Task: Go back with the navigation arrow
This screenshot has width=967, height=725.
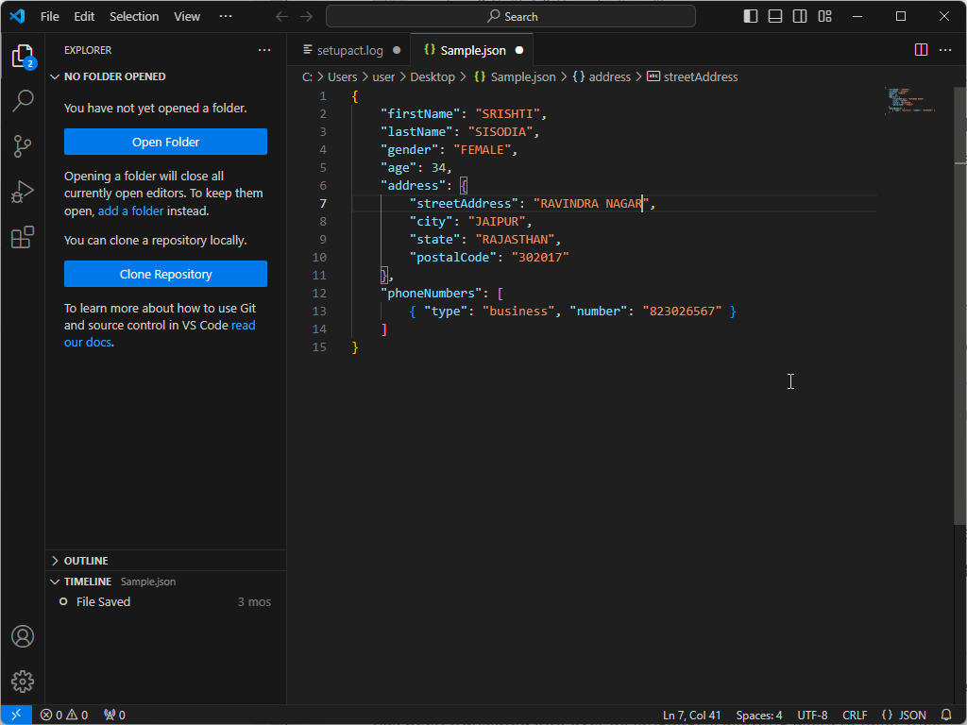Action: click(281, 17)
